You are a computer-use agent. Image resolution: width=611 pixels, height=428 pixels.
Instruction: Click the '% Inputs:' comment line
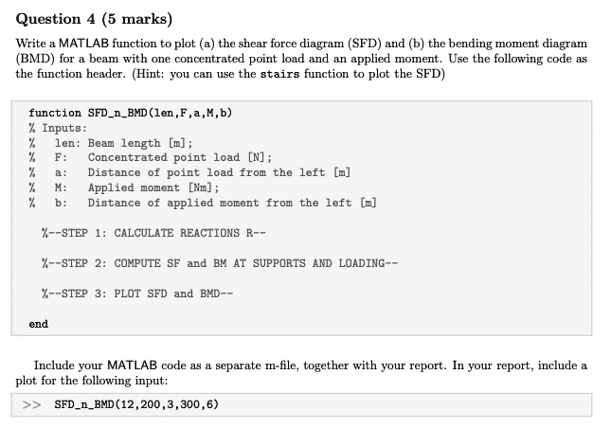(x=58, y=128)
